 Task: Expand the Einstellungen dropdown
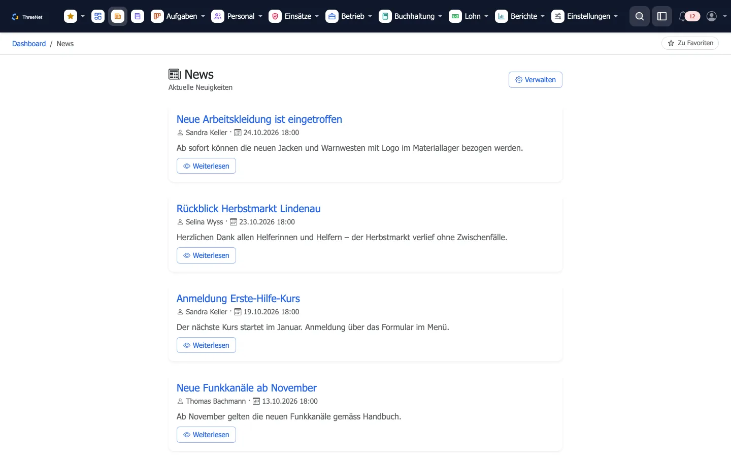click(x=616, y=16)
